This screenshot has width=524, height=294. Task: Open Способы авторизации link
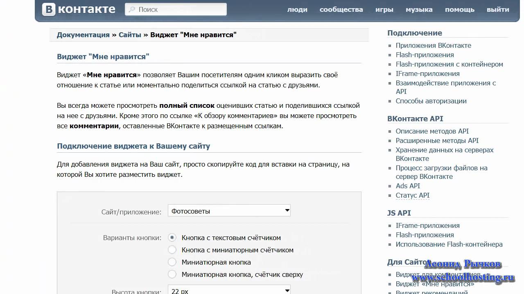(x=431, y=101)
